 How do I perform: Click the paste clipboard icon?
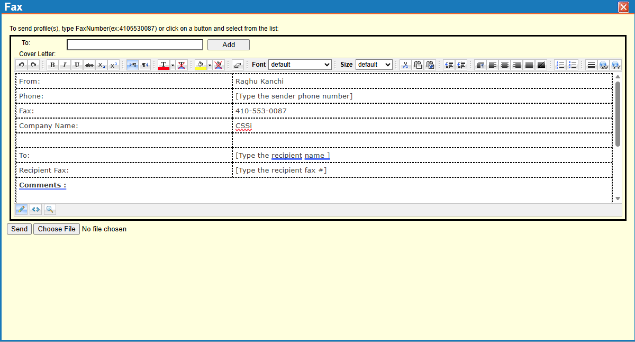418,65
